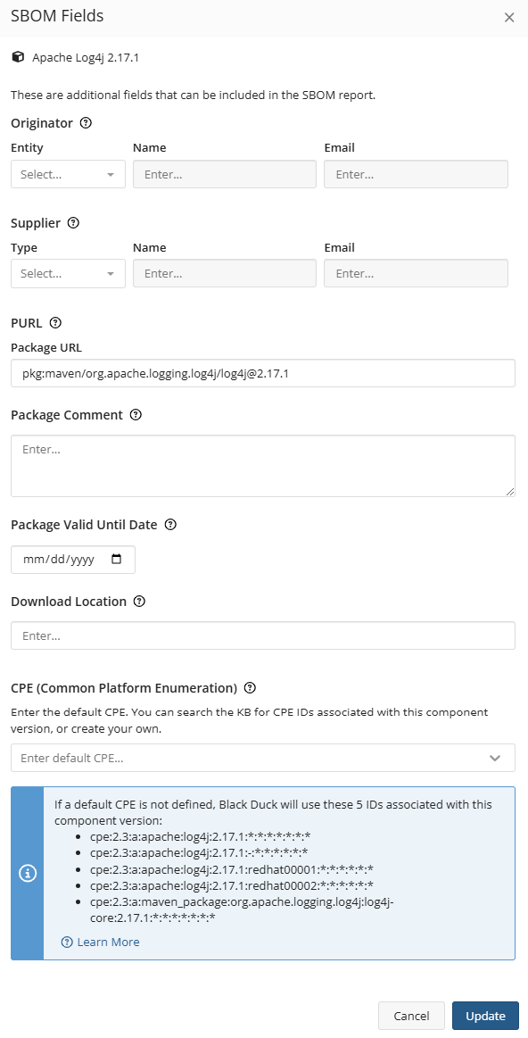The width and height of the screenshot is (528, 1038).
Task: Click the Package Valid Until Date help icon
Action: (170, 525)
